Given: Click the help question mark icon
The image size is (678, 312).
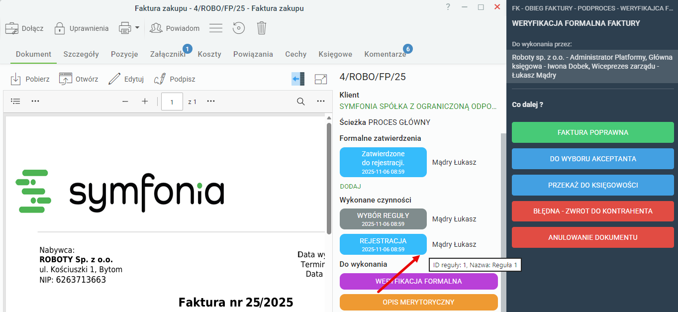Looking at the screenshot, I should pyautogui.click(x=448, y=7).
